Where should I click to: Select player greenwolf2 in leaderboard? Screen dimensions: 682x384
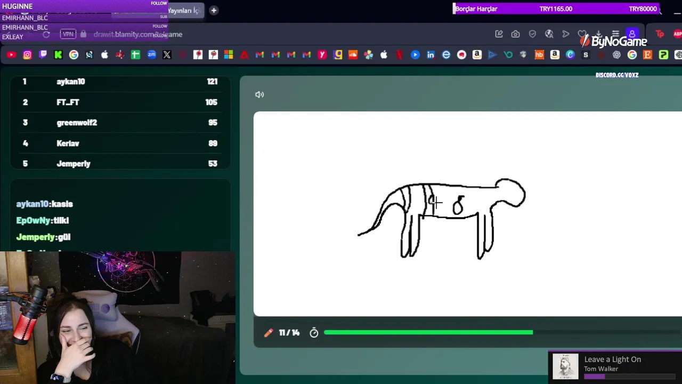pos(77,123)
